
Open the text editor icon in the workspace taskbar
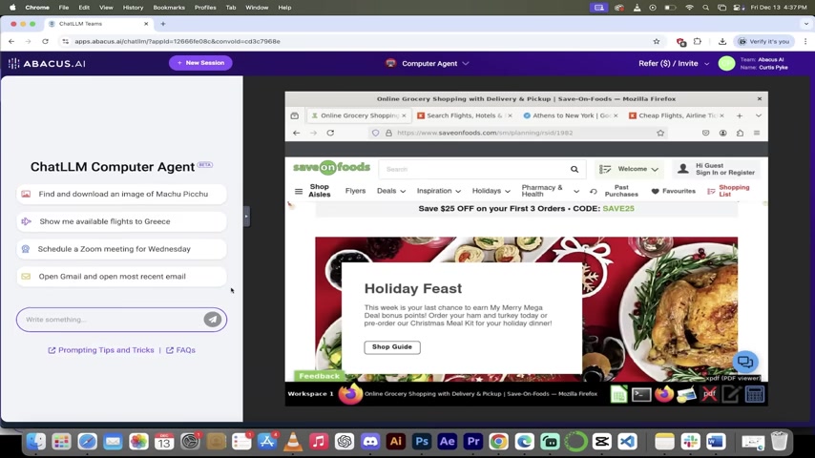tap(731, 395)
